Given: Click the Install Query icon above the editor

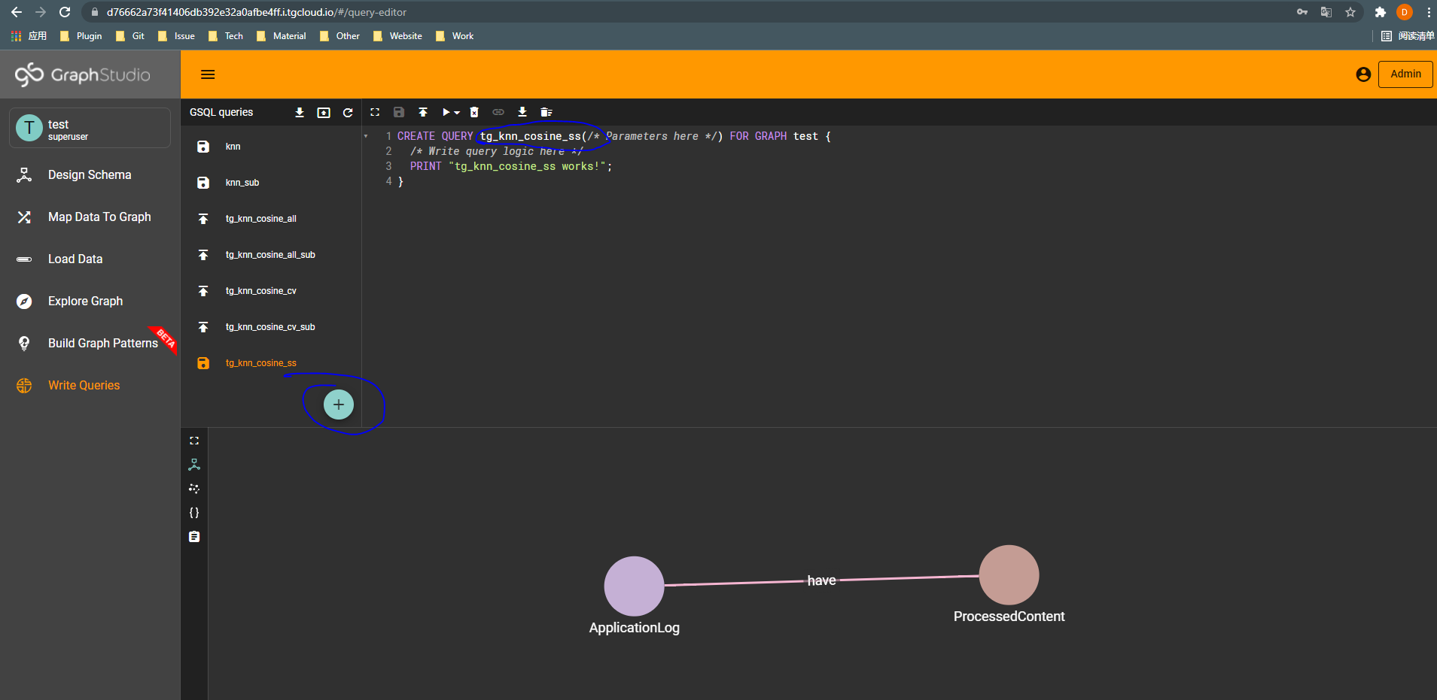Looking at the screenshot, I should tap(423, 112).
